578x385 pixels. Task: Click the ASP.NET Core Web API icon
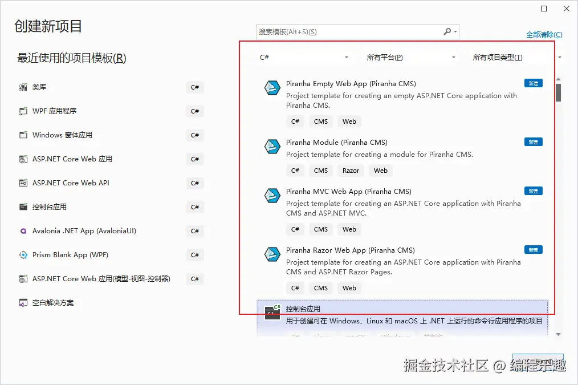23,183
